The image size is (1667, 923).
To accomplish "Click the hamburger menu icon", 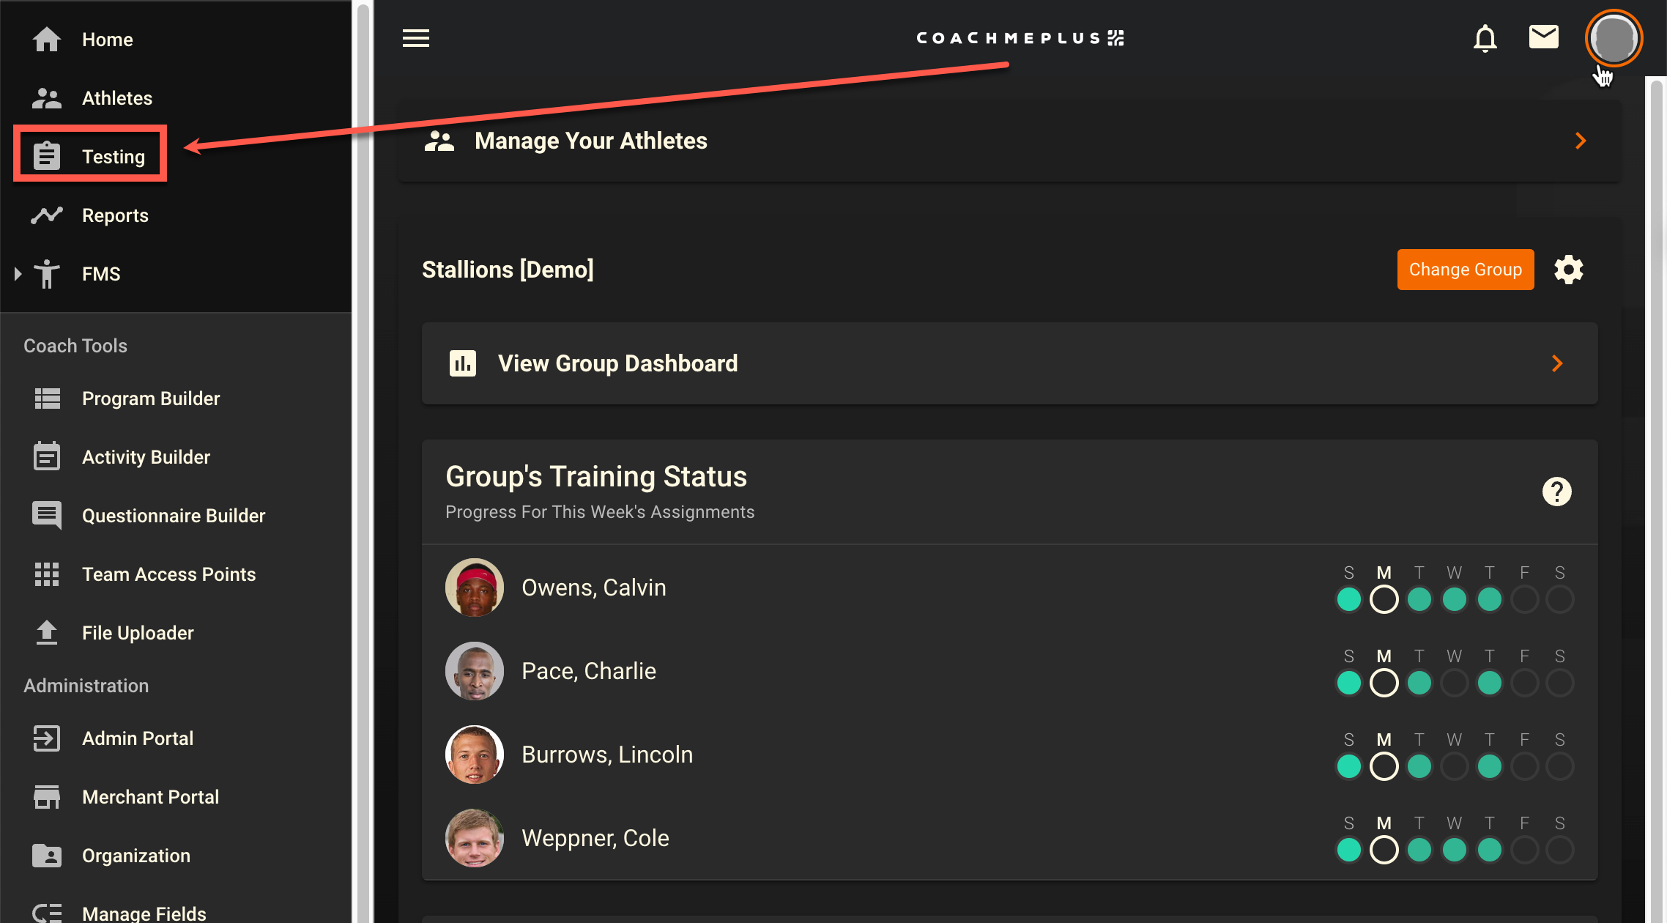I will click(x=416, y=38).
